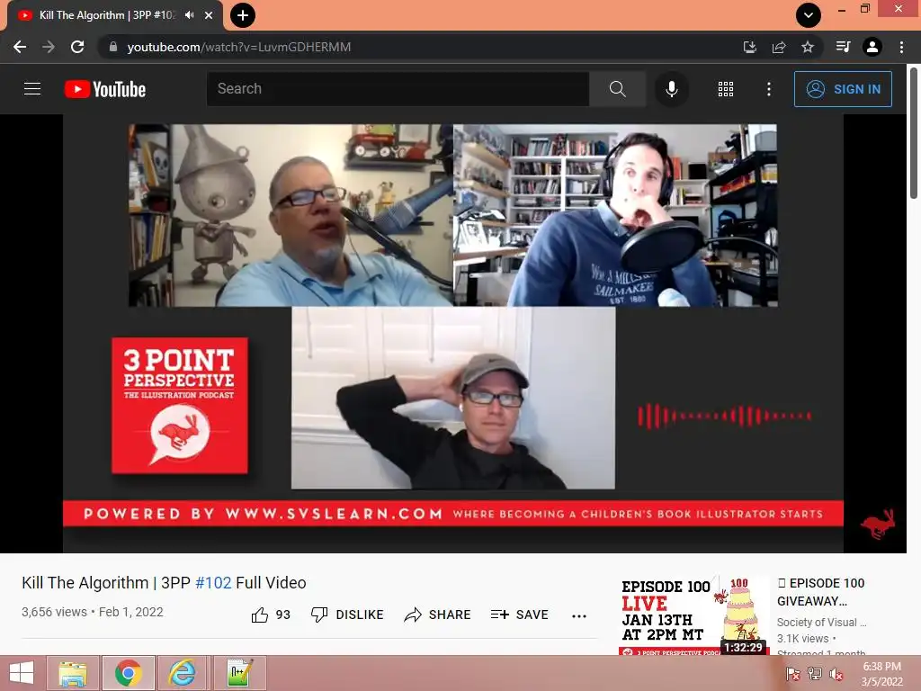This screenshot has height=691, width=921.
Task: Open Chrome three-dot menu
Action: click(901, 47)
